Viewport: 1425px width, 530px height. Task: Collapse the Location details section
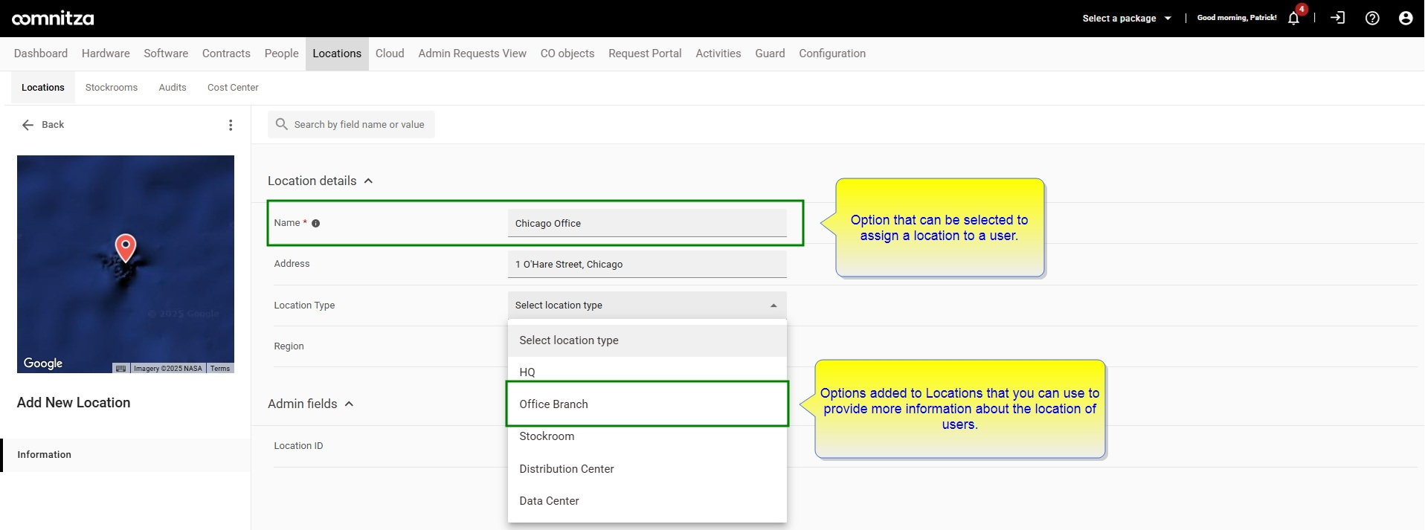368,181
